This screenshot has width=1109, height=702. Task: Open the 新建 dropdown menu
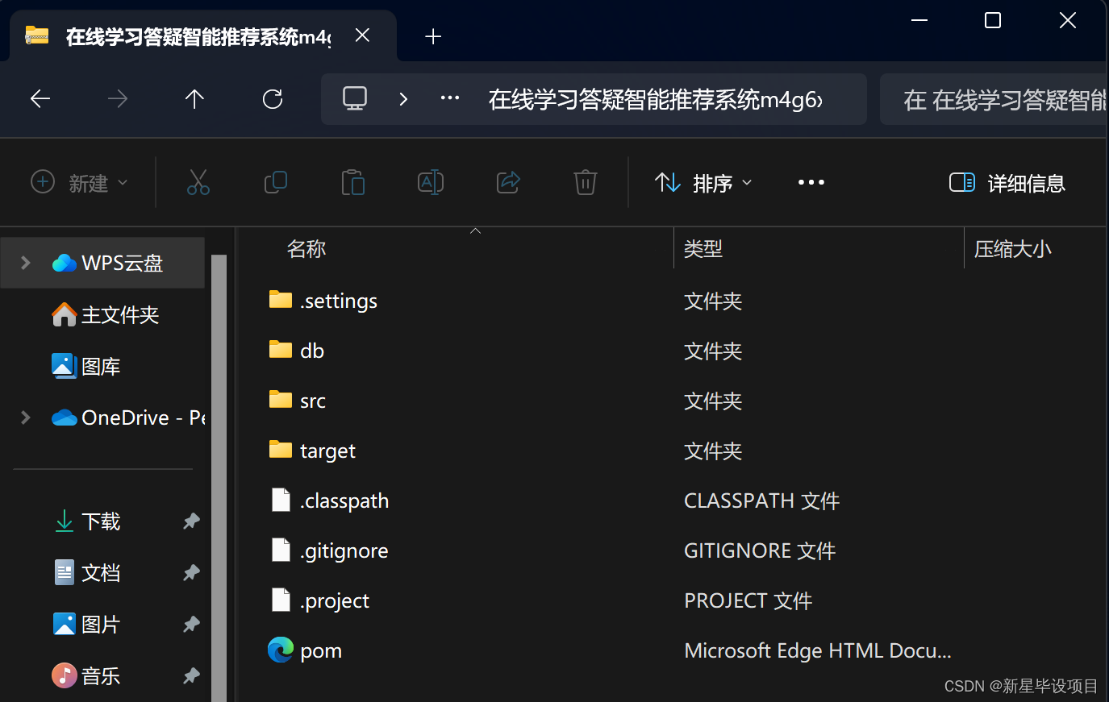tap(78, 182)
